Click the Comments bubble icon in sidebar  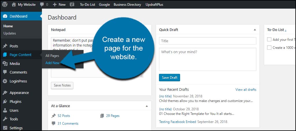(5, 72)
